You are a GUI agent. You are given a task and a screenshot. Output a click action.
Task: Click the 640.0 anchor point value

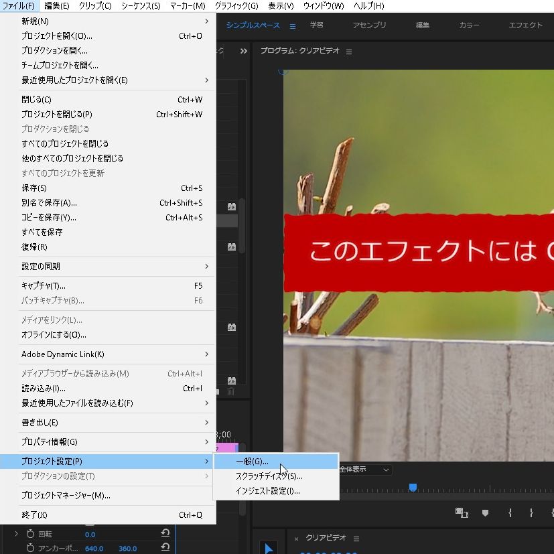[94, 548]
